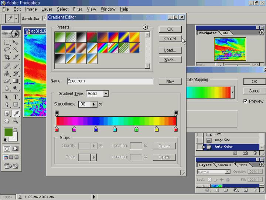Swap foreground and background colors
266x200 pixels.
click(x=16, y=129)
